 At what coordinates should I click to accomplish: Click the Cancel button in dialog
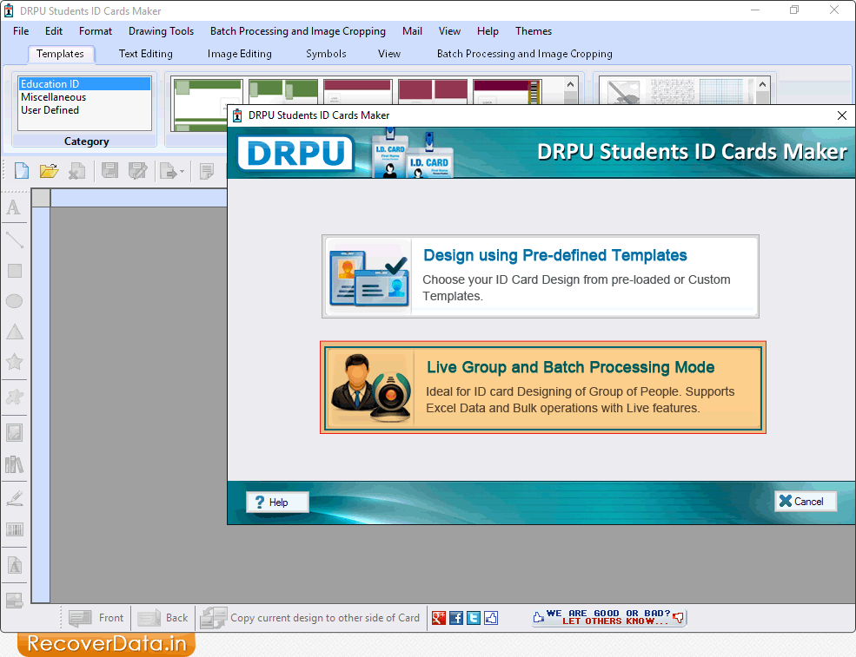tap(806, 501)
